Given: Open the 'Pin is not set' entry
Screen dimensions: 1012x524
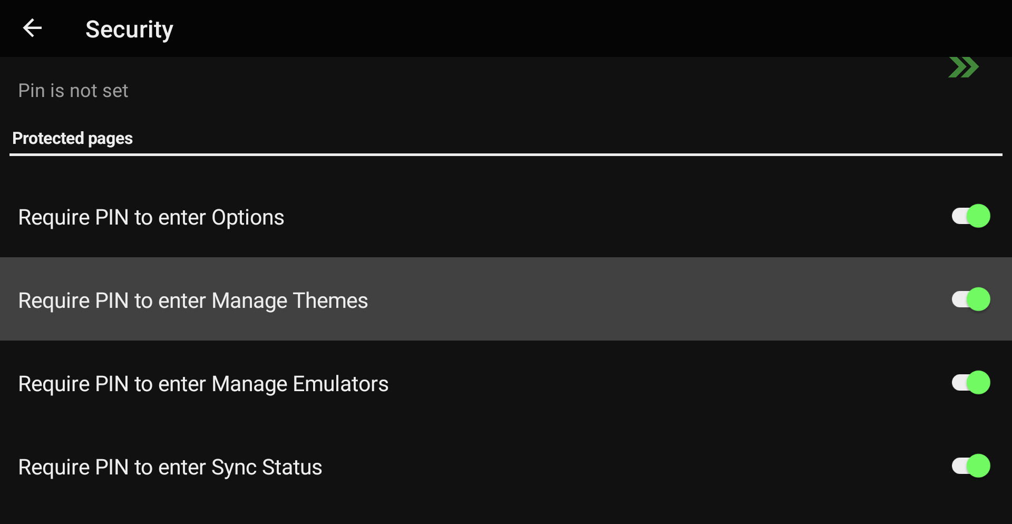Looking at the screenshot, I should tap(73, 91).
